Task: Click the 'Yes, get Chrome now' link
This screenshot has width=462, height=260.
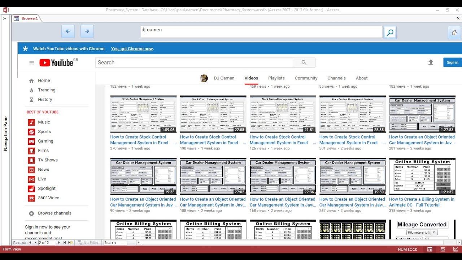Action: coord(132,49)
